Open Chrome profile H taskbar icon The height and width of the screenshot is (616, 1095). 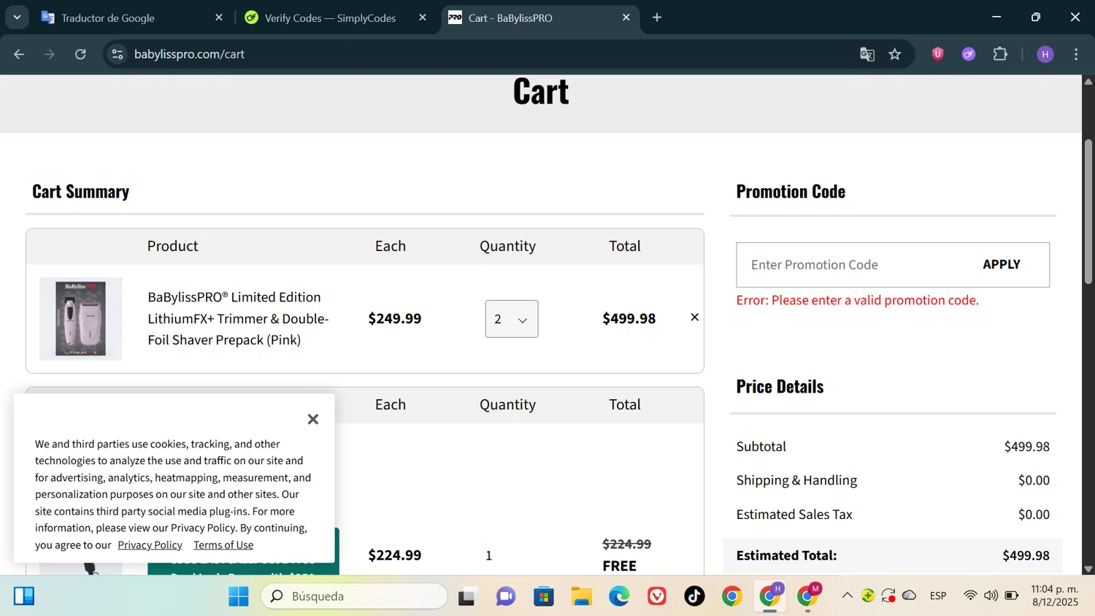pyautogui.click(x=770, y=596)
